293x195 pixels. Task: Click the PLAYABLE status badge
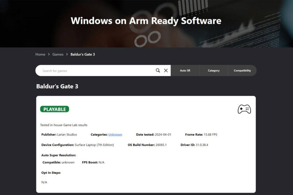[x=55, y=109]
